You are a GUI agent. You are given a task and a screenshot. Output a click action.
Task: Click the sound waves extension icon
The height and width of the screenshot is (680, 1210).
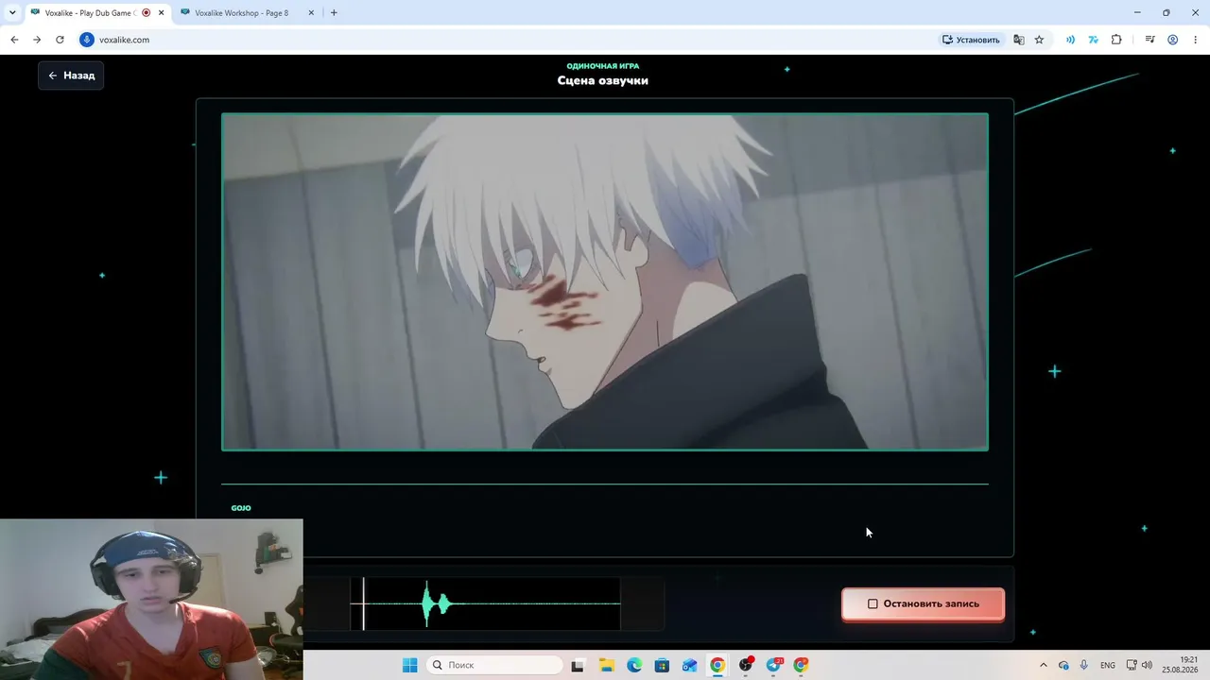click(1070, 40)
